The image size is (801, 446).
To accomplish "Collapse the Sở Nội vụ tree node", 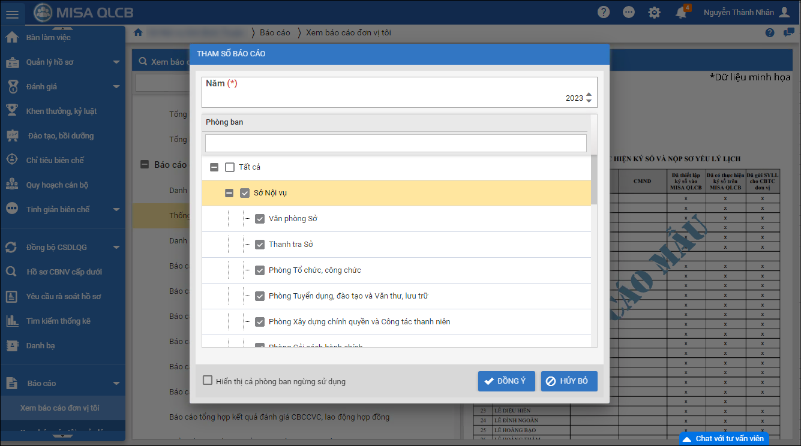I will 229,193.
